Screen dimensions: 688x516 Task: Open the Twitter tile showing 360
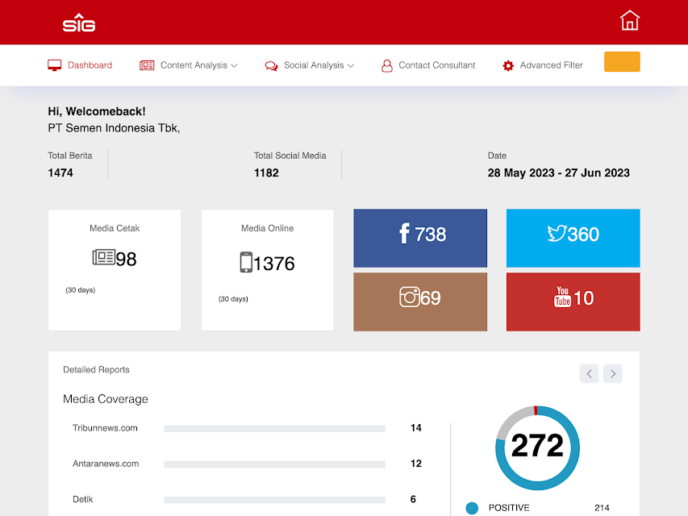[573, 238]
